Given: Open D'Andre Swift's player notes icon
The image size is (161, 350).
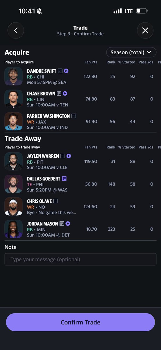Looking at the screenshot, I should pos(60,71).
